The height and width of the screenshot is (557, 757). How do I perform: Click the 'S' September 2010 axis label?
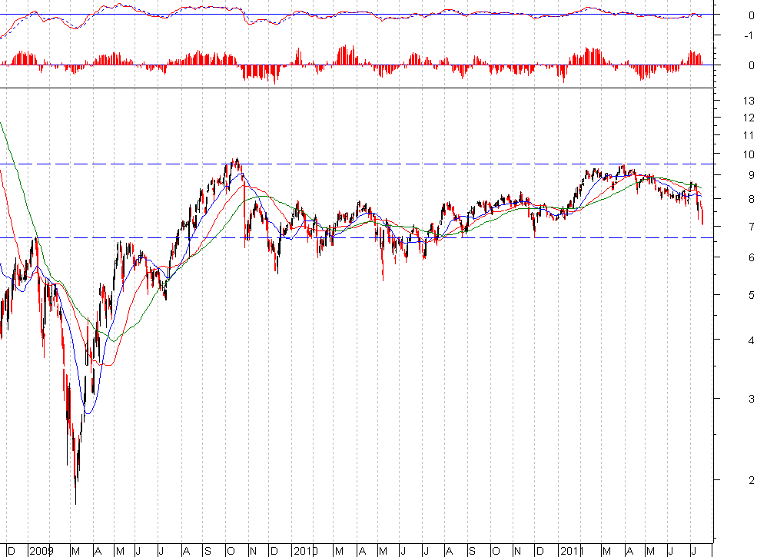click(x=472, y=551)
